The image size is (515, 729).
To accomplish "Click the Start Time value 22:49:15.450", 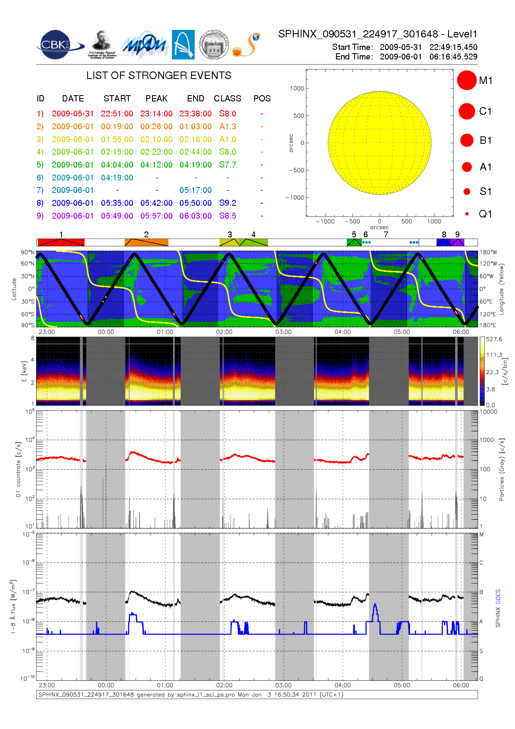I will 454,47.
